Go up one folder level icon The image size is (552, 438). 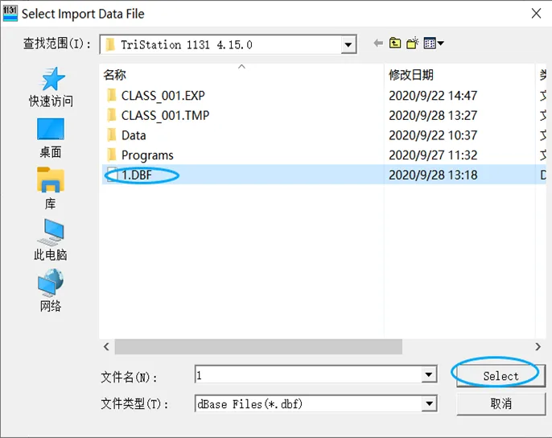pos(395,43)
